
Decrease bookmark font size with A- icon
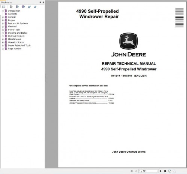click(36, 7)
